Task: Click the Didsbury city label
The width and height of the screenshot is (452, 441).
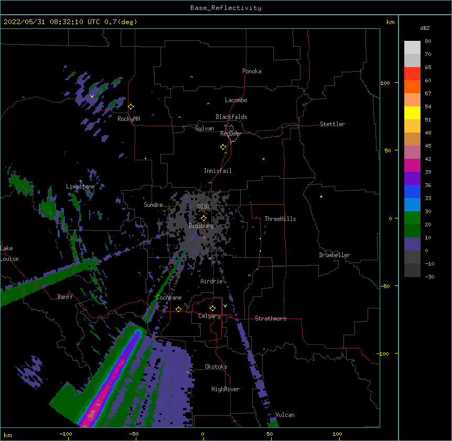Action: pos(201,226)
